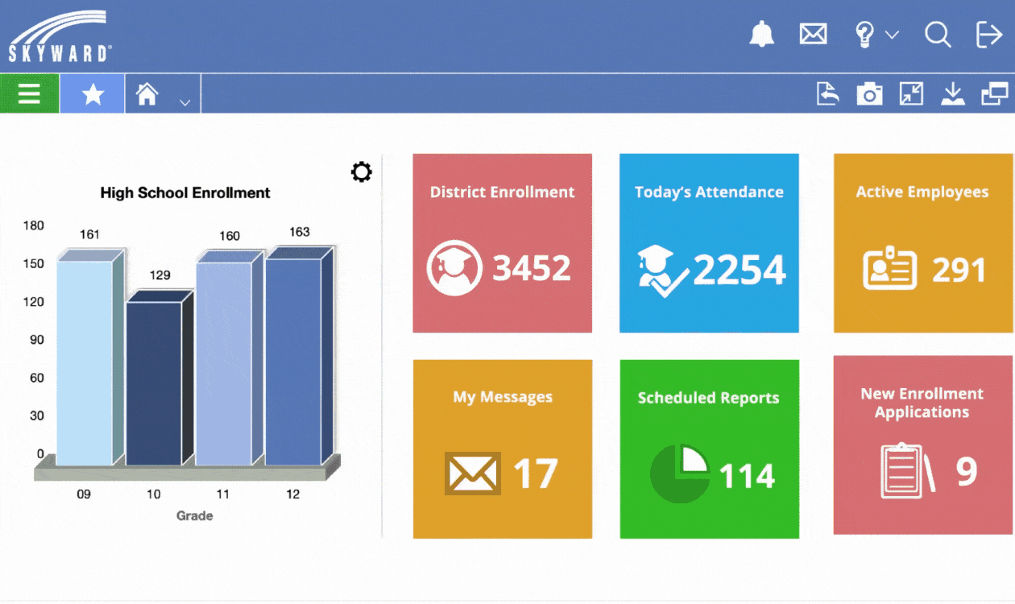
Task: Click the ID badge employee icon
Action: 890,270
